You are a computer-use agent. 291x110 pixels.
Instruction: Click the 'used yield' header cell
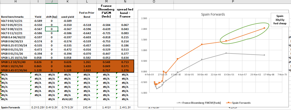tap(67, 11)
